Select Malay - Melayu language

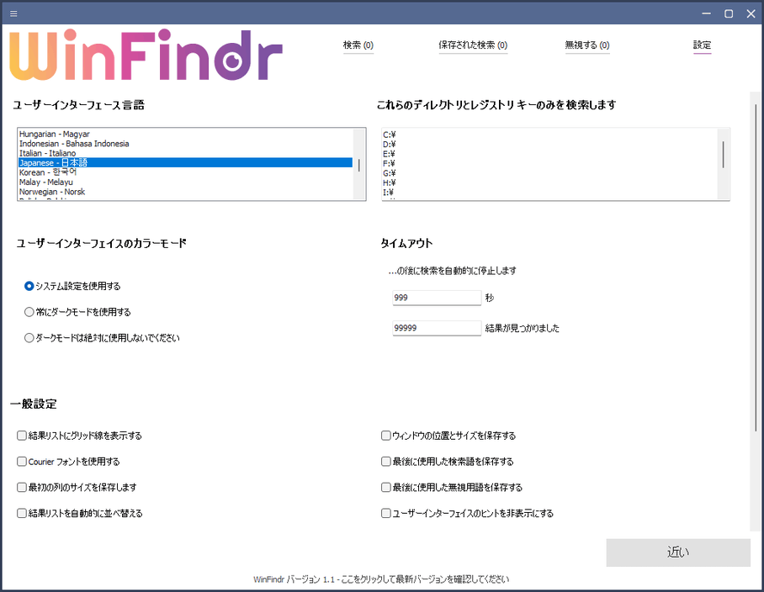(x=185, y=182)
